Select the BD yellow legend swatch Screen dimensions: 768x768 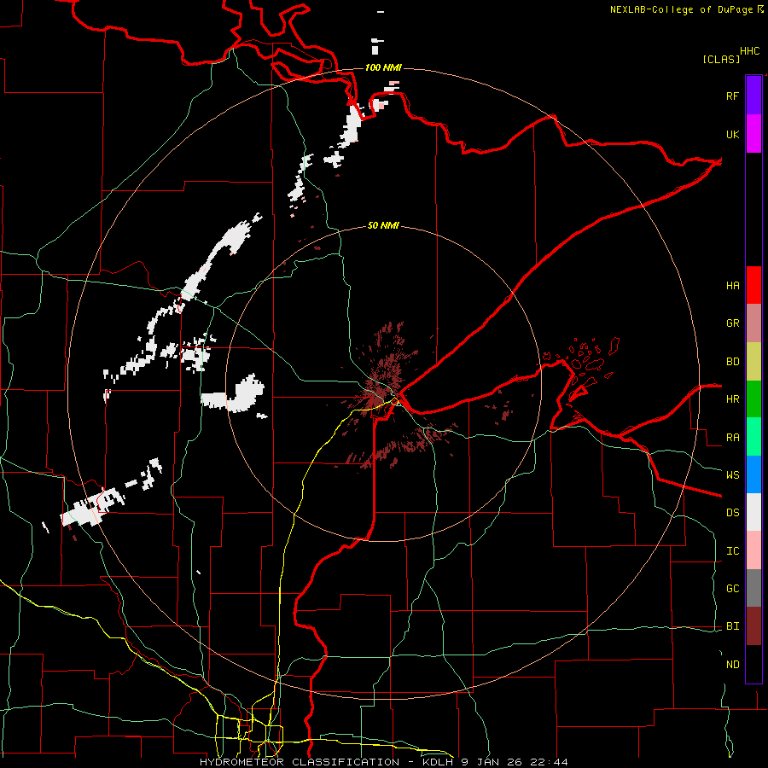click(x=753, y=362)
